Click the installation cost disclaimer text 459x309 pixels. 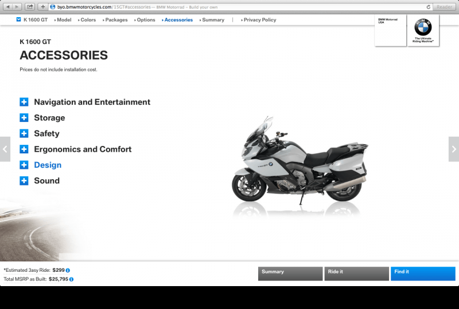pyautogui.click(x=59, y=69)
